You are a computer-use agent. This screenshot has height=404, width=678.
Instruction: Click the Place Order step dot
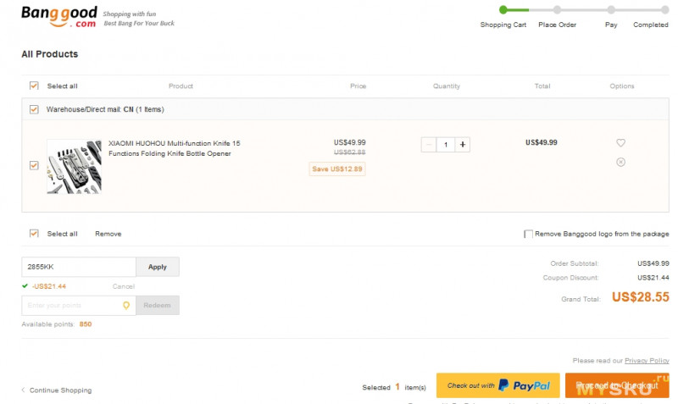[x=557, y=9]
